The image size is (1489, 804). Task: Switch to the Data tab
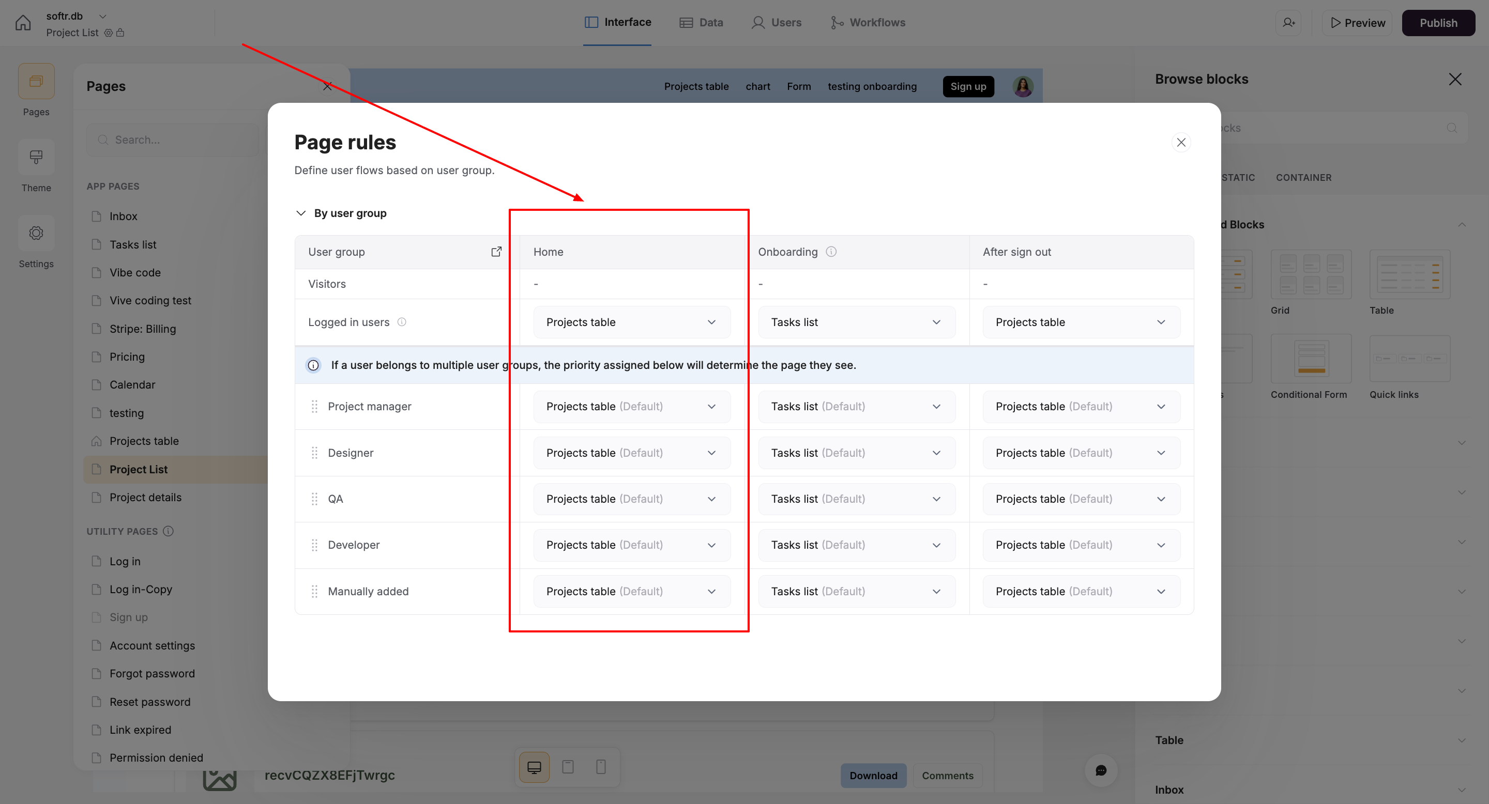(701, 23)
